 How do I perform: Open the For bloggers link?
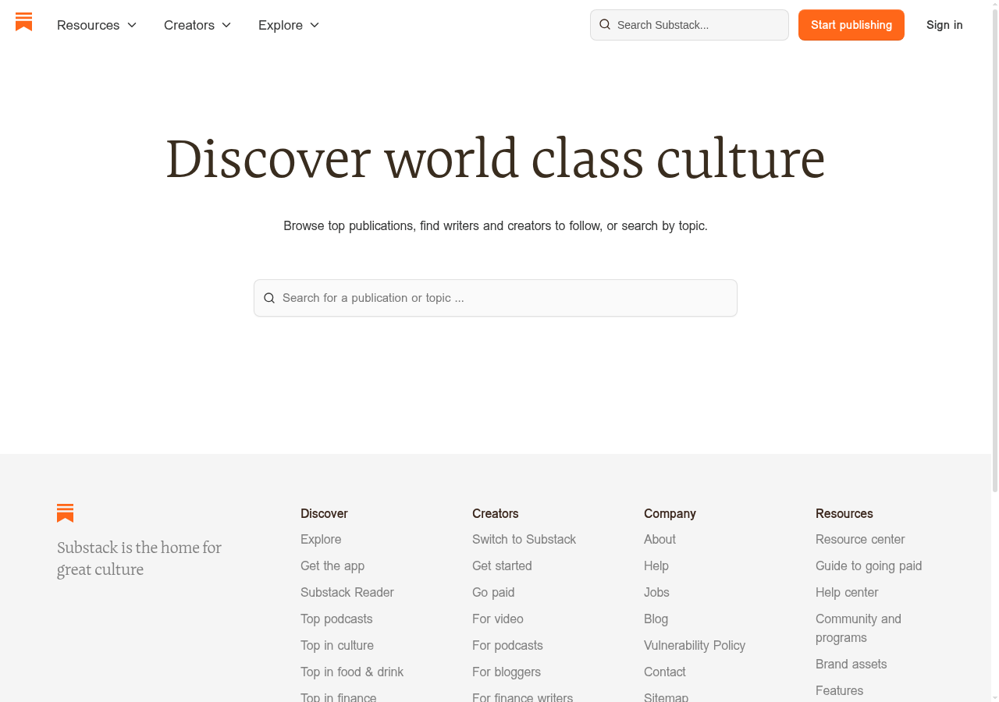pos(507,672)
